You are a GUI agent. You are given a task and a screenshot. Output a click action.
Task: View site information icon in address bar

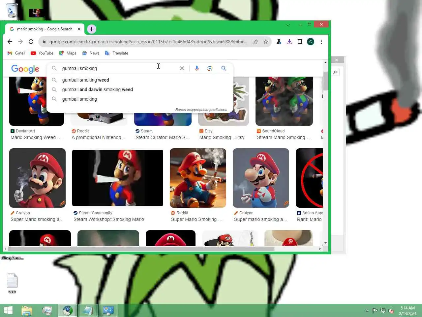coord(44,42)
